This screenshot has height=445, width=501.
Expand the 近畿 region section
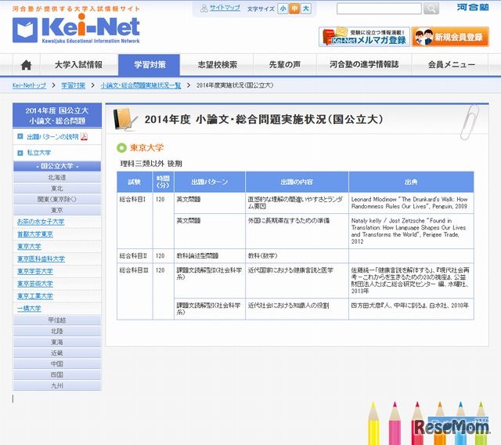pyautogui.click(x=56, y=353)
